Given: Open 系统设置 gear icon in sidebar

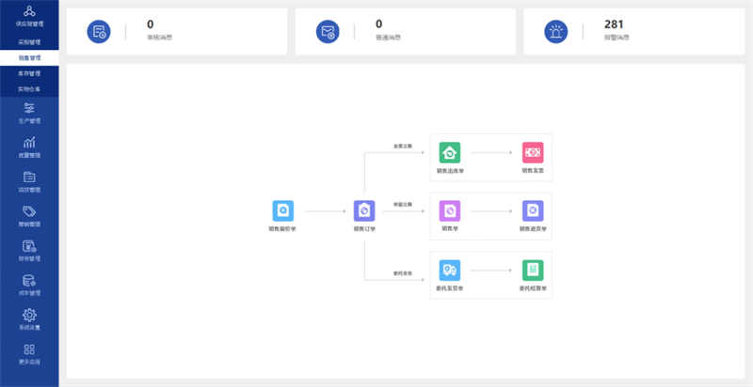Looking at the screenshot, I should [29, 316].
